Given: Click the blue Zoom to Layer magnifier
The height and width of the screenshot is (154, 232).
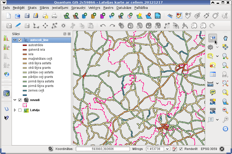Looking at the screenshot, I should coord(225,102).
